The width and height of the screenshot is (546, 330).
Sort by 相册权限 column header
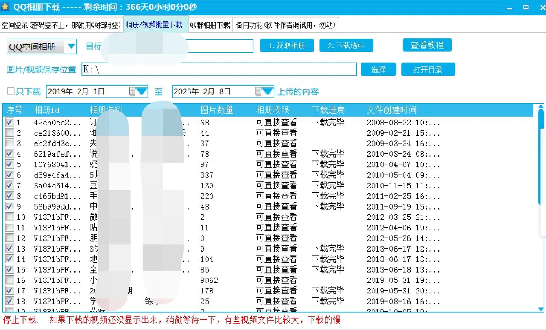click(x=272, y=110)
